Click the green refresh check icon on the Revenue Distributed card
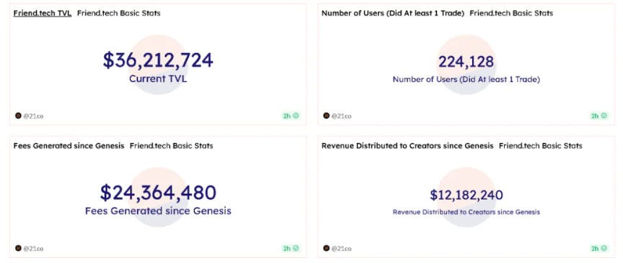Image resolution: width=623 pixels, height=263 pixels. point(604,249)
